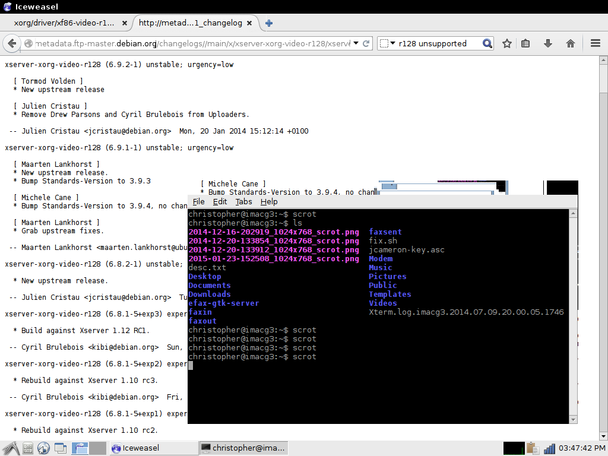Open the search engine selector dropdown
This screenshot has height=456, width=608.
pos(388,43)
